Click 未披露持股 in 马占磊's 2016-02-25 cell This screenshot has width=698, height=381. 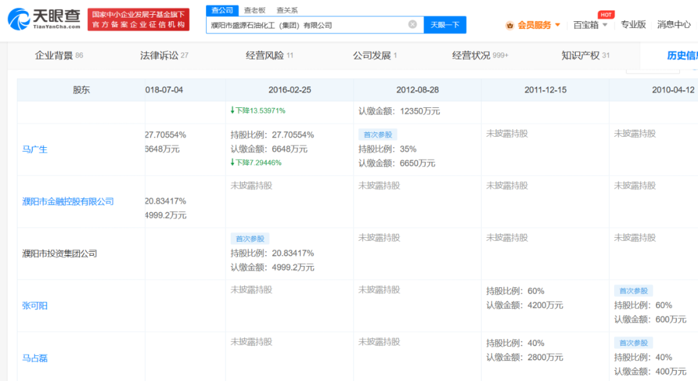click(x=251, y=342)
